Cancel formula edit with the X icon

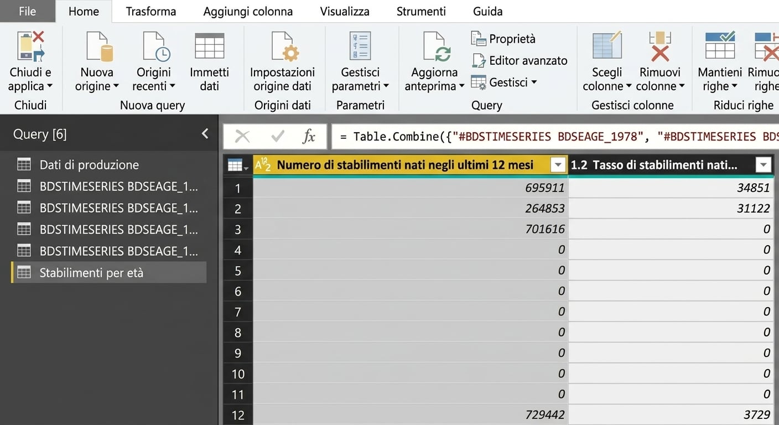242,136
